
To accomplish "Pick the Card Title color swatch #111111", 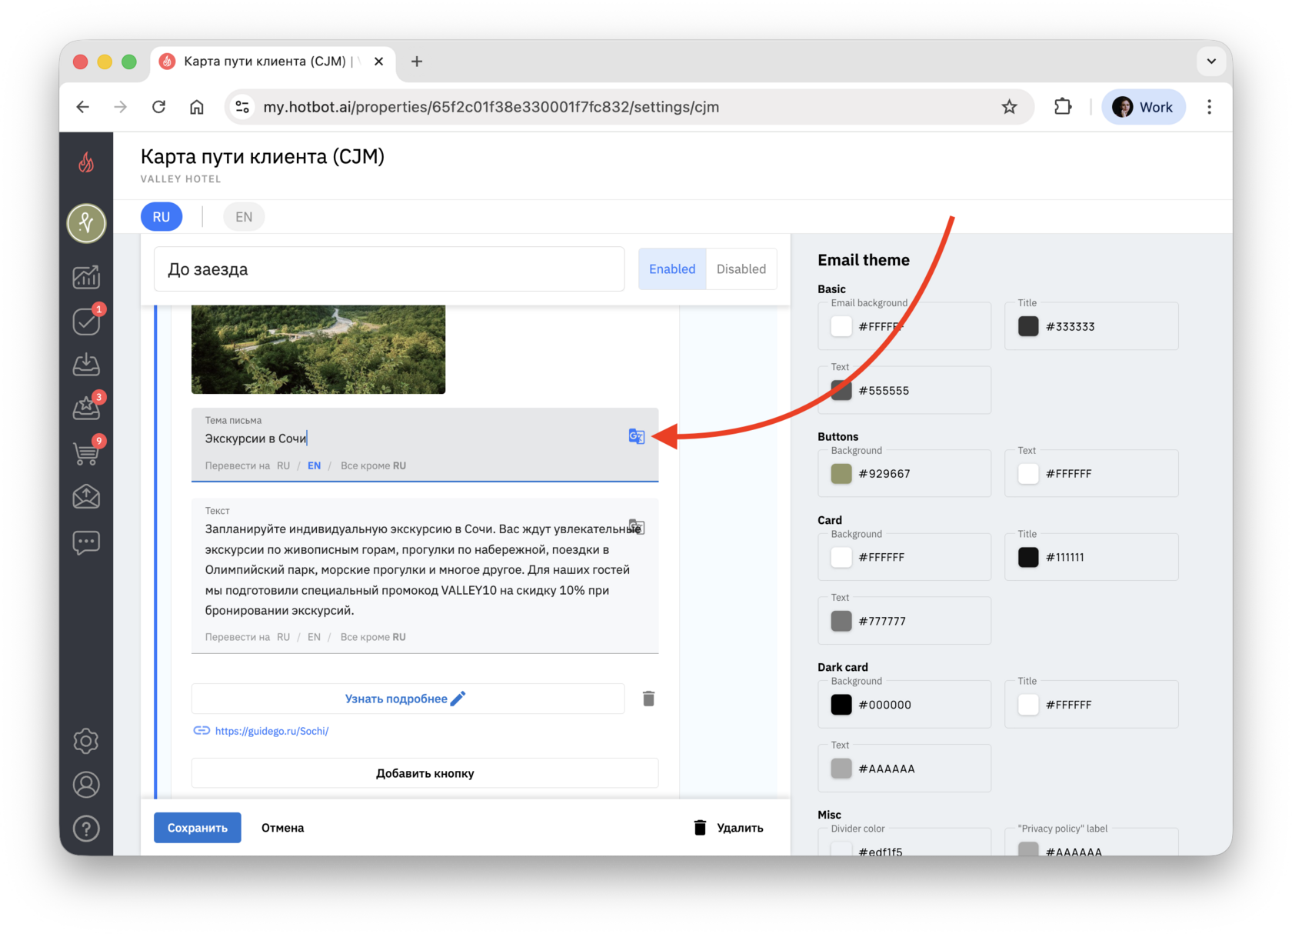I will [1028, 557].
